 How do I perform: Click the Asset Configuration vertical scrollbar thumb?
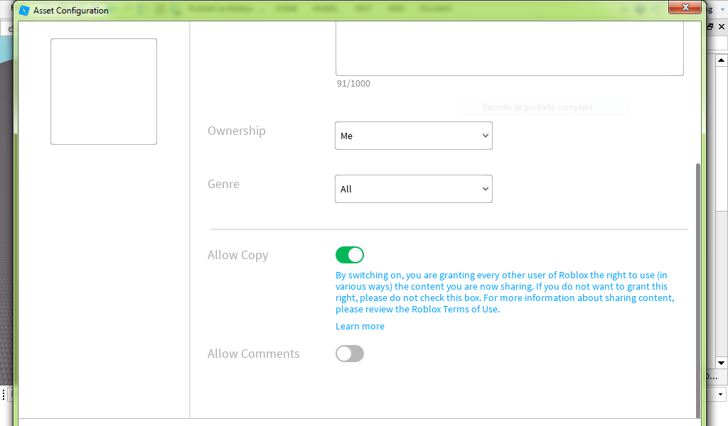pos(698,290)
